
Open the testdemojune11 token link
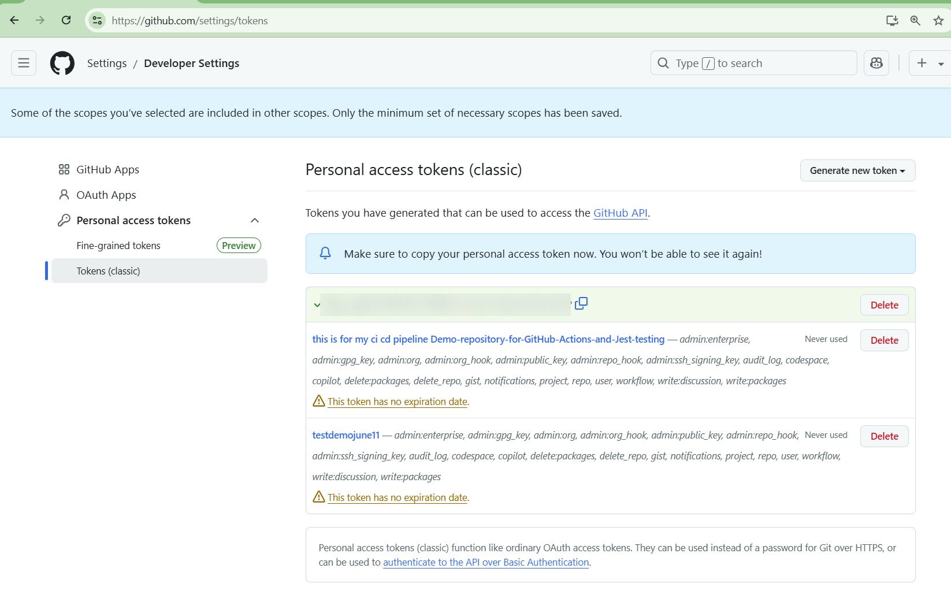coord(346,435)
